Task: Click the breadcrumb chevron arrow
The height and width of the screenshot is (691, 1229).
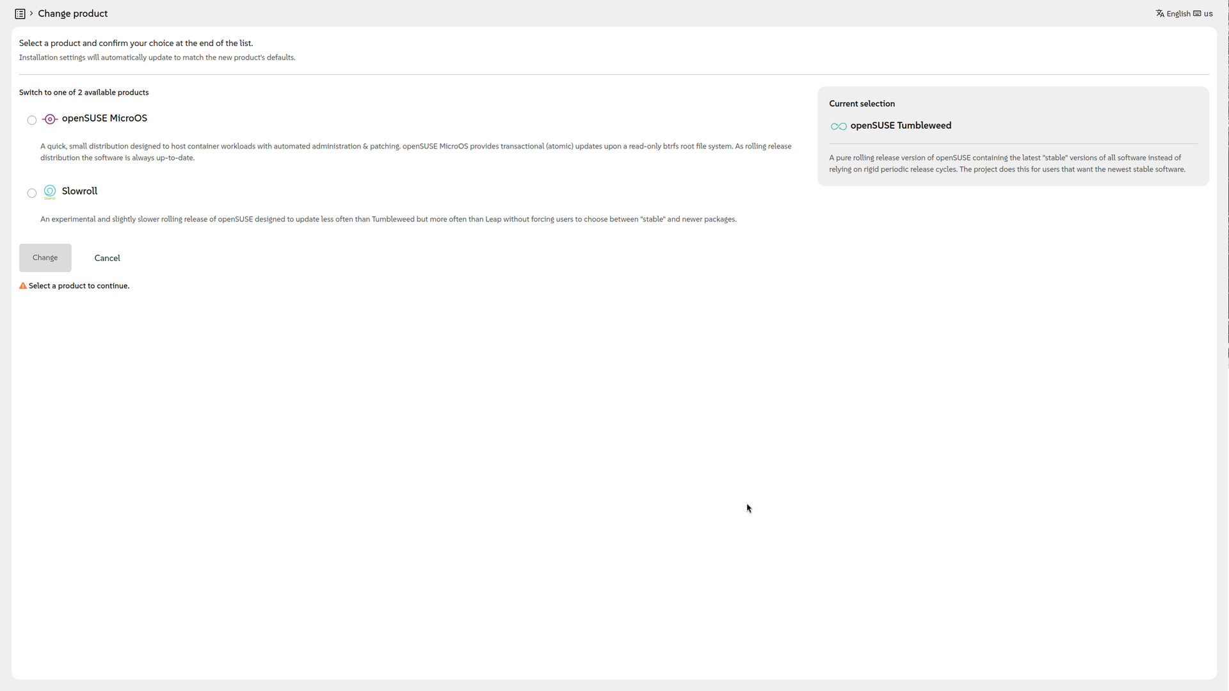Action: 31,13
